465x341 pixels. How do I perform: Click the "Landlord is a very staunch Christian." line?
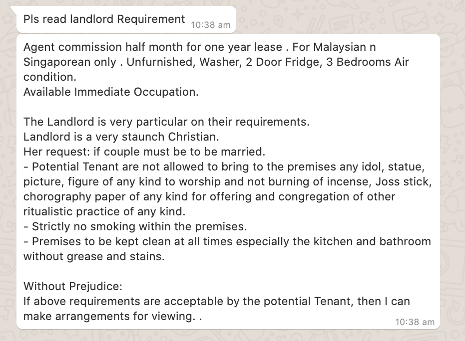pos(121,137)
